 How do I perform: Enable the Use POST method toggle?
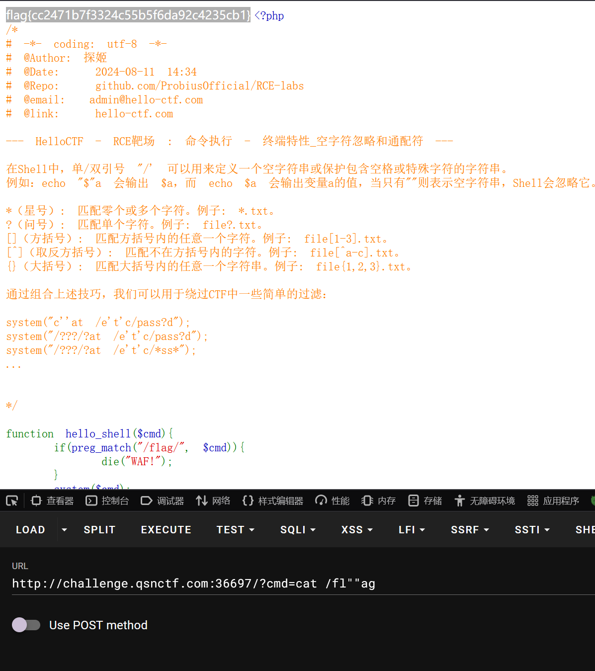coord(26,625)
